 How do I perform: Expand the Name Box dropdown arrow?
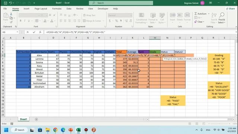17,32
